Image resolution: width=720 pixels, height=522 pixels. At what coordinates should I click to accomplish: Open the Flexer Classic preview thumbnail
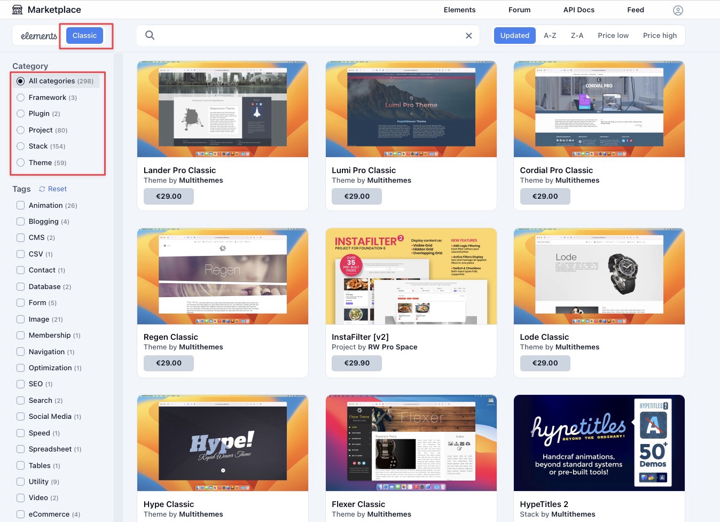coord(411,443)
